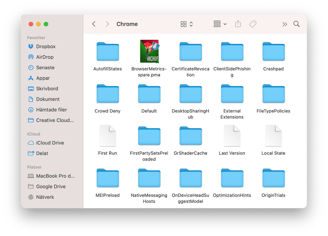Click the Local State file name label
This screenshot has width=328, height=236.
click(274, 153)
